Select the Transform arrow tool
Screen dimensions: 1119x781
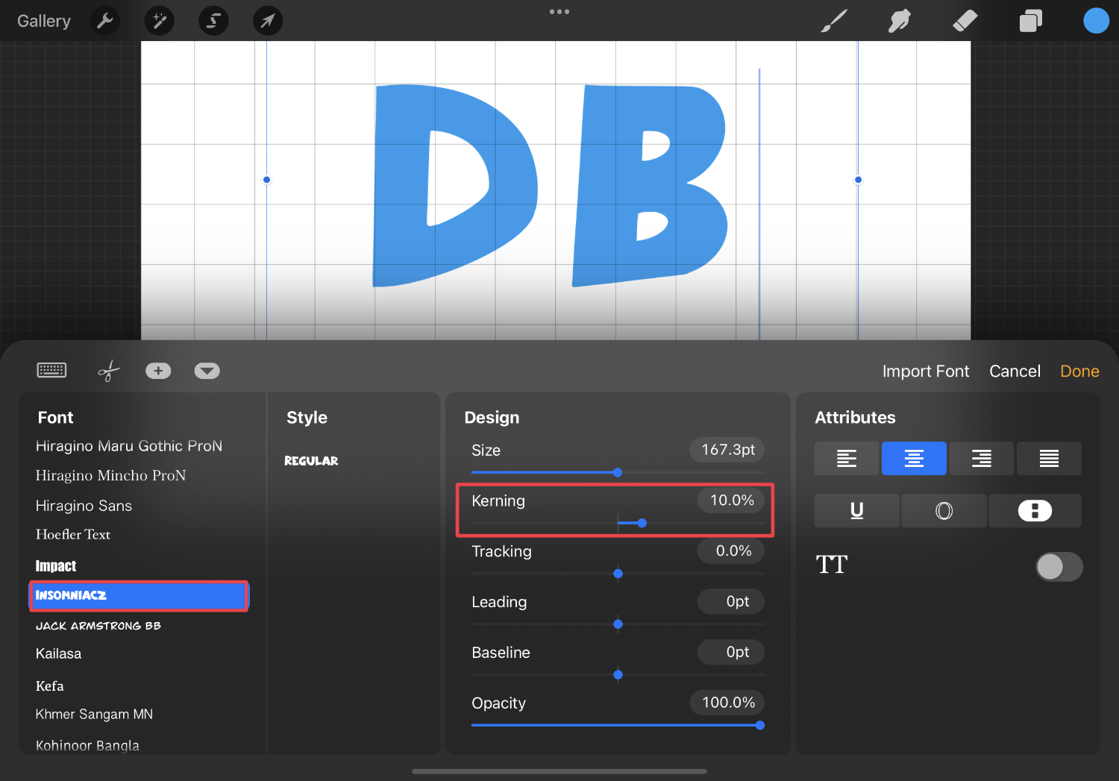click(x=268, y=20)
